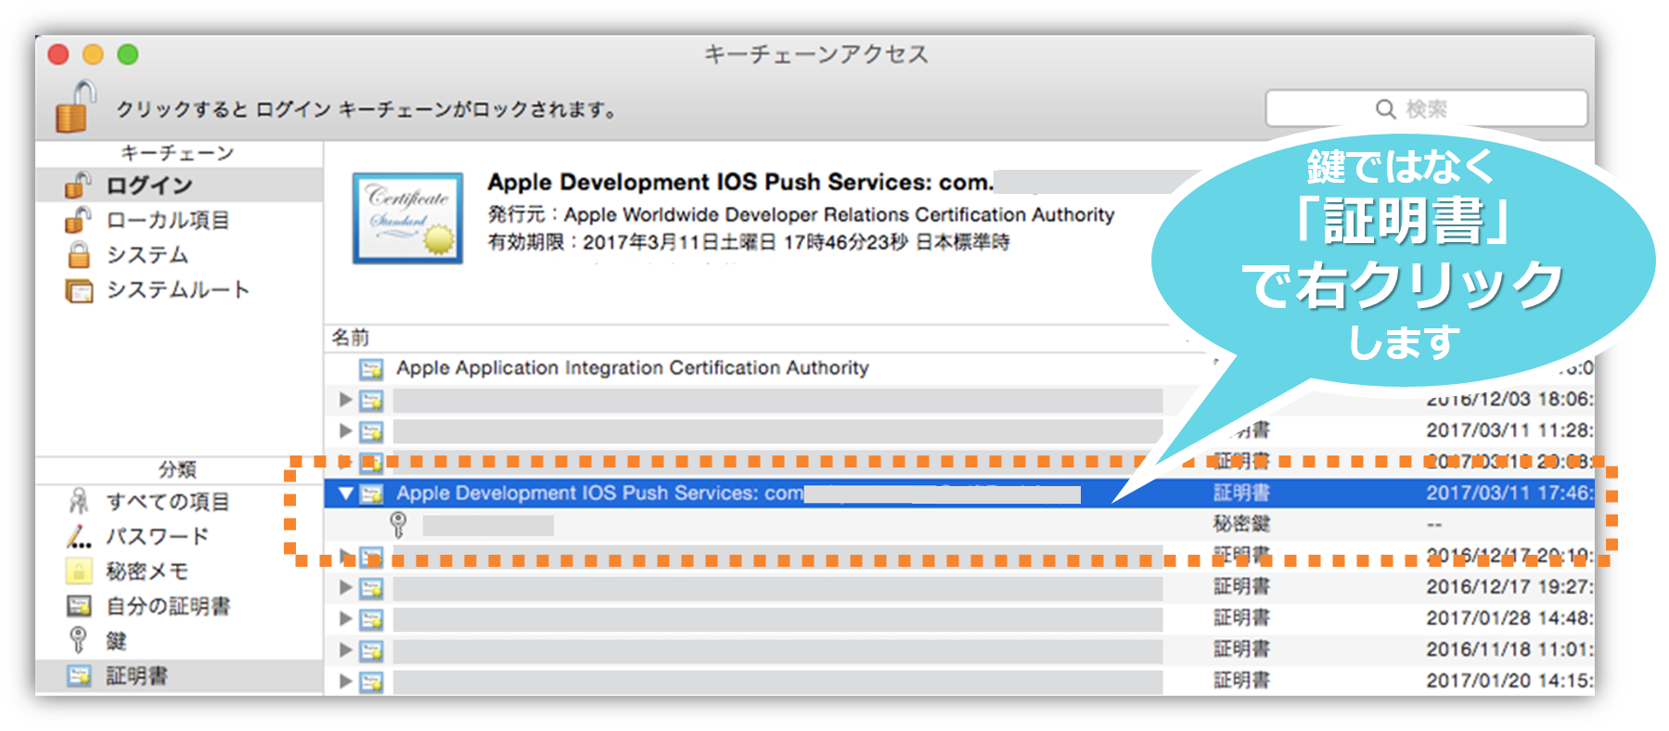Image resolution: width=1669 pixels, height=731 pixels.
Task: Click certificate icon in row dated 2017/01/20 14:15
Action: pos(371,682)
